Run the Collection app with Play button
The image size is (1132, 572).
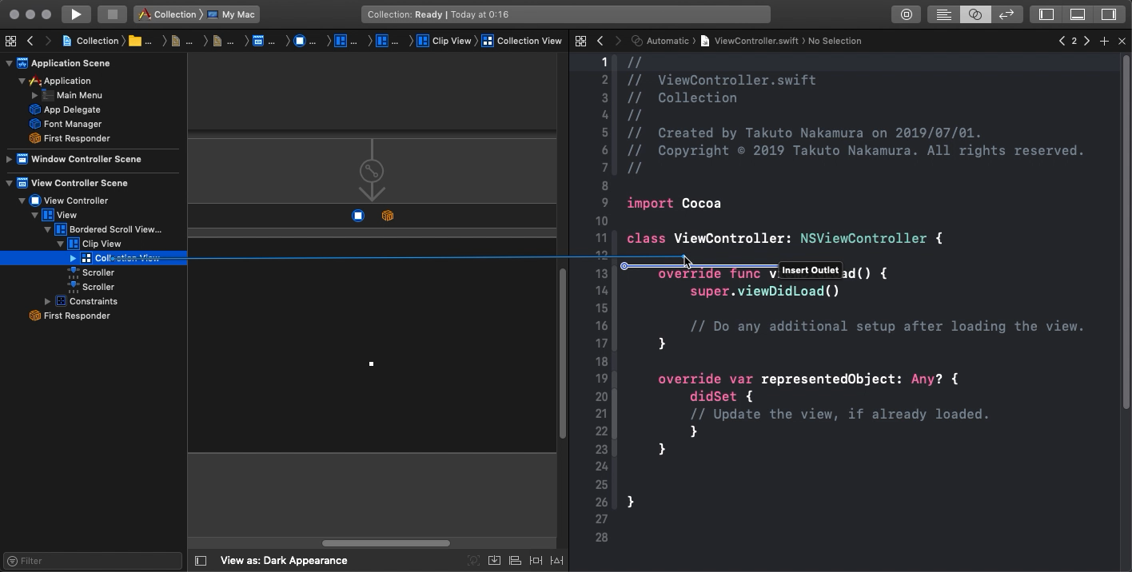tap(76, 14)
